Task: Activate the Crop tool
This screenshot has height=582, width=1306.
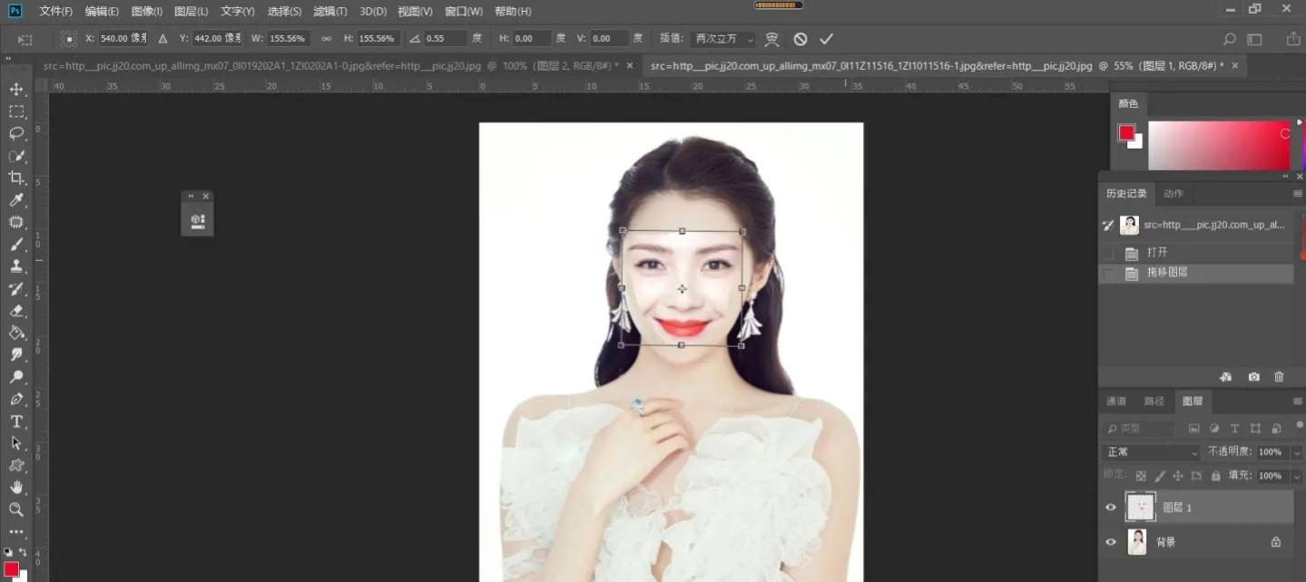Action: click(x=15, y=178)
